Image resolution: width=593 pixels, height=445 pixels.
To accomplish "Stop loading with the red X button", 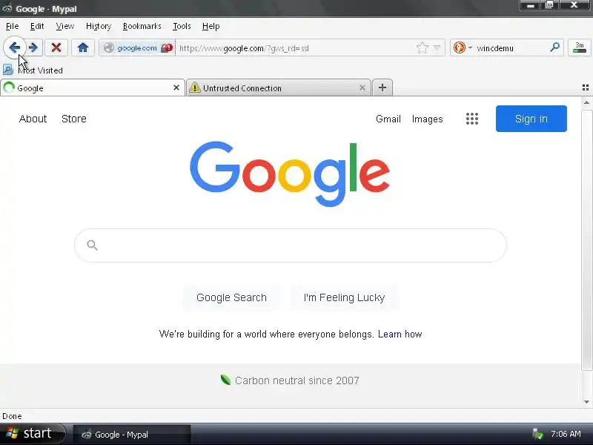I will [56, 47].
